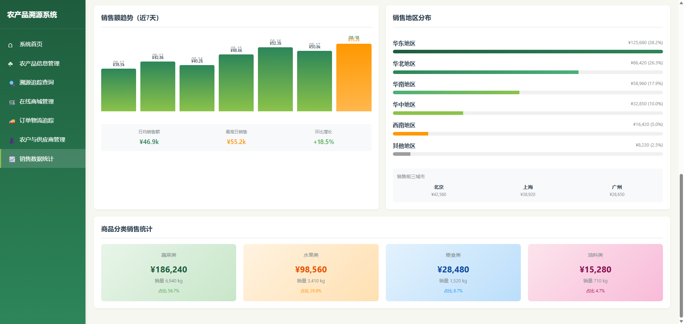Click the 华东地区 label

(404, 43)
